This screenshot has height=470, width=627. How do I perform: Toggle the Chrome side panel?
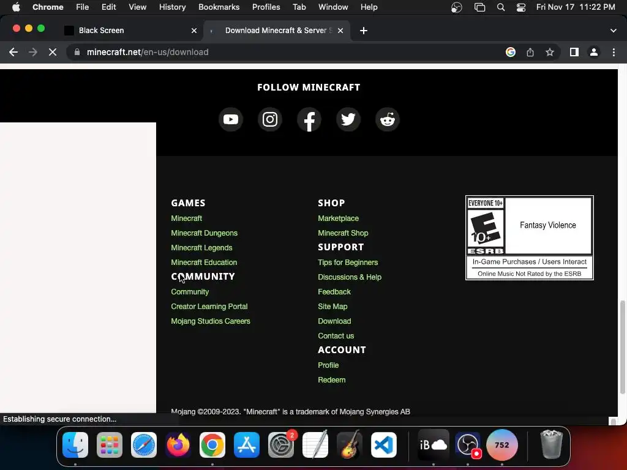click(x=574, y=52)
